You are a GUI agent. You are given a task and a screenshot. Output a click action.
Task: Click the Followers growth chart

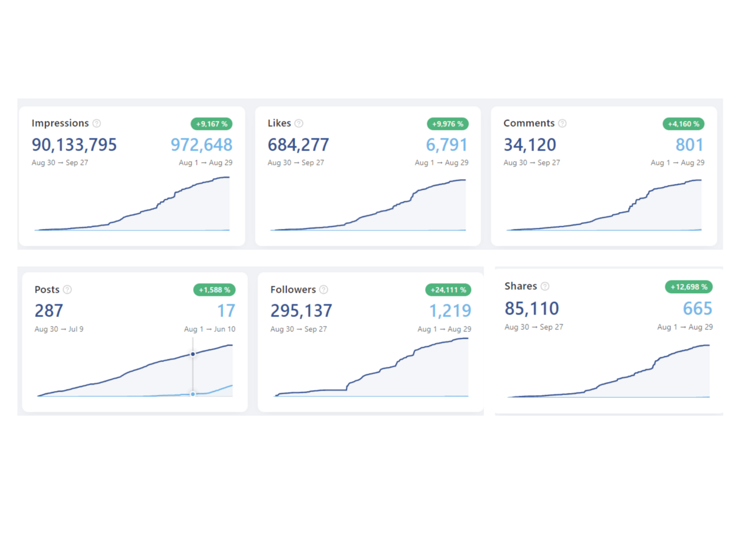point(371,367)
